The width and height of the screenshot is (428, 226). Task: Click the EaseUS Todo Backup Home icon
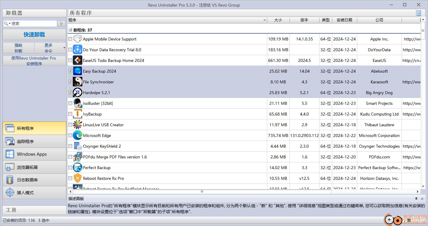click(78, 60)
